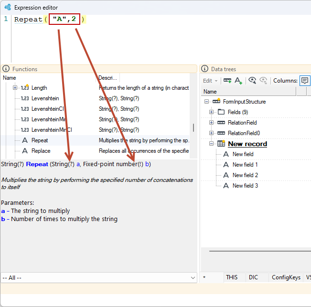This screenshot has height=307, width=311.
Task: Click the greyed-out eye search icon
Action: [x=263, y=81]
